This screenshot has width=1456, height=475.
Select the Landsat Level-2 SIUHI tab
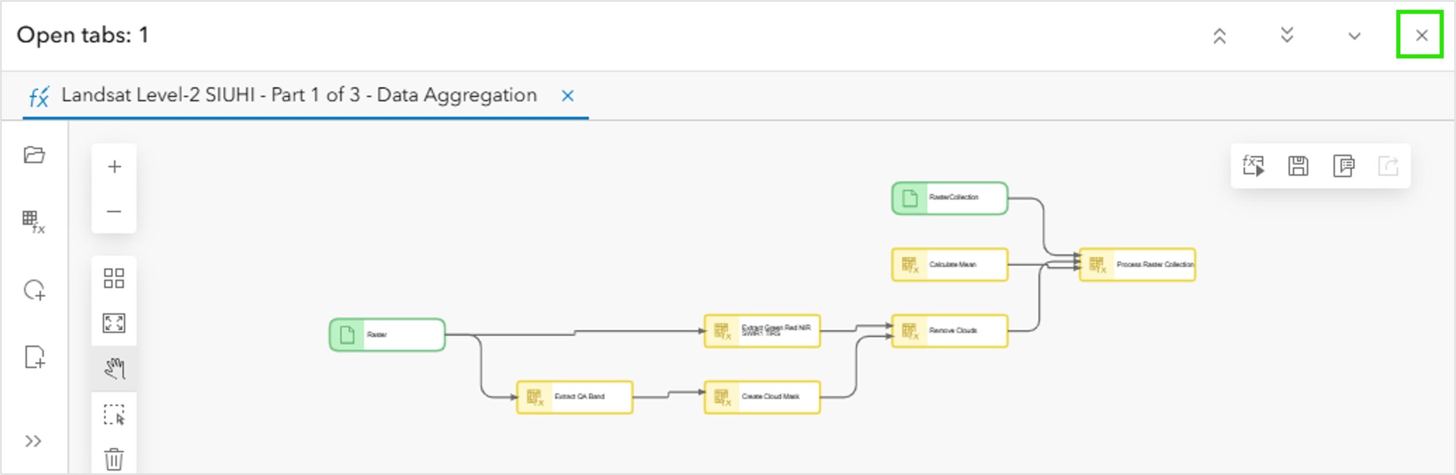pyautogui.click(x=299, y=95)
